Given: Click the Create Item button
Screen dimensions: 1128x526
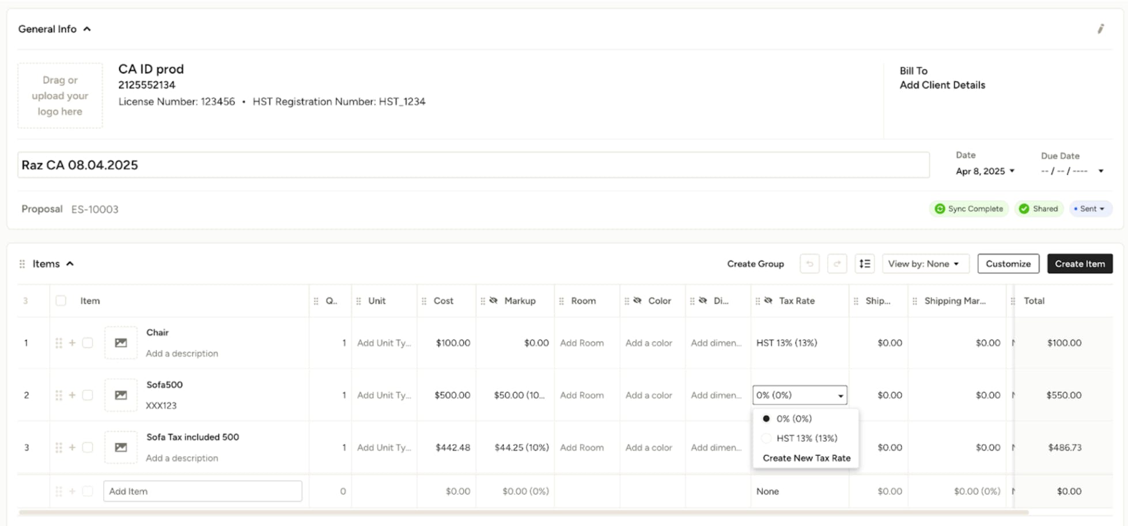Looking at the screenshot, I should [1080, 264].
